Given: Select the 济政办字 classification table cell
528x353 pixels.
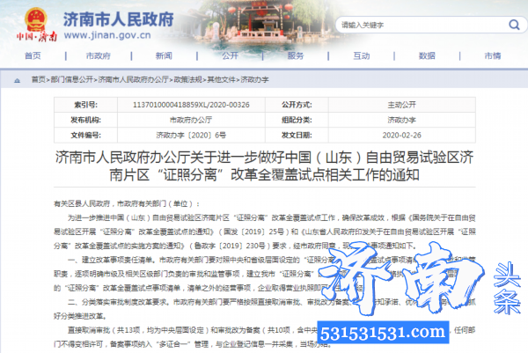Looking at the screenshot, I should (x=402, y=120).
